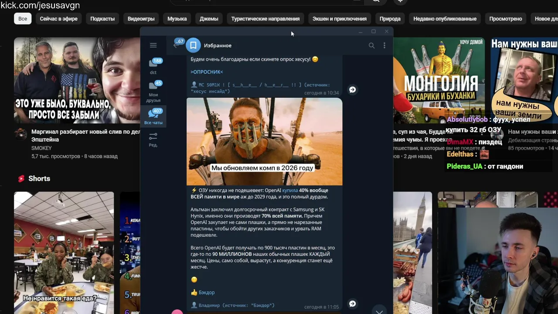Open Shorts section icon
558x314 pixels.
pyautogui.click(x=21, y=178)
